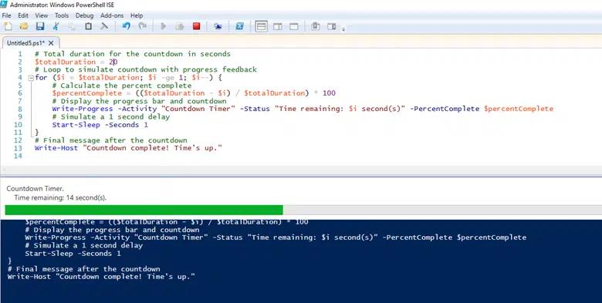Click the Run Script play icon
602x303 pixels.
(163, 26)
